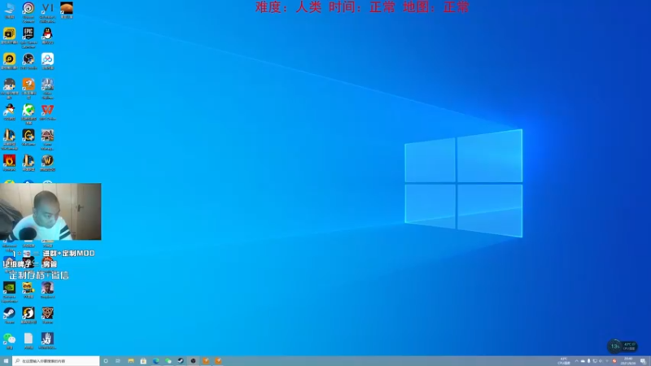651x366 pixels.
Task: Open the red flame icon shortcut
Action: coord(9,163)
